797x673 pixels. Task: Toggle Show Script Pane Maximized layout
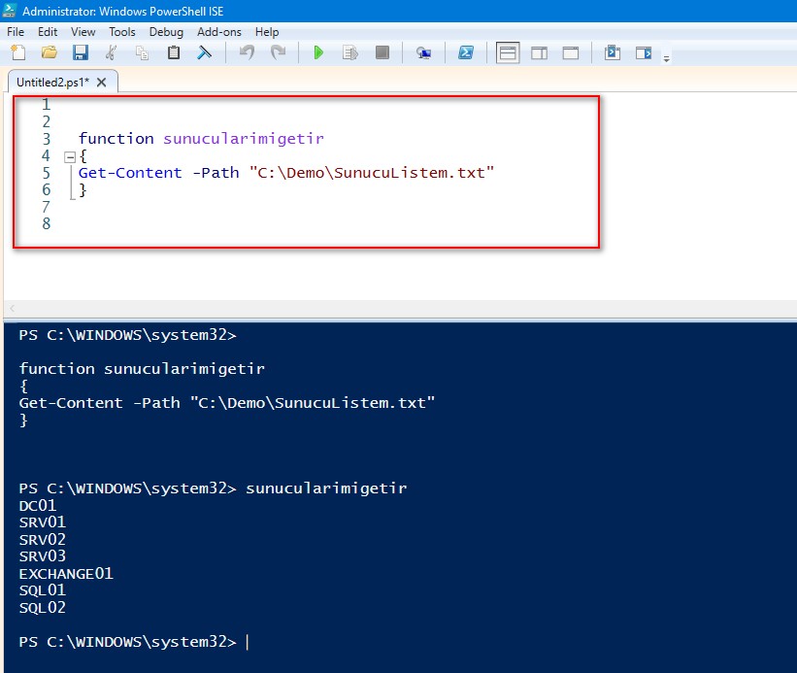point(571,53)
